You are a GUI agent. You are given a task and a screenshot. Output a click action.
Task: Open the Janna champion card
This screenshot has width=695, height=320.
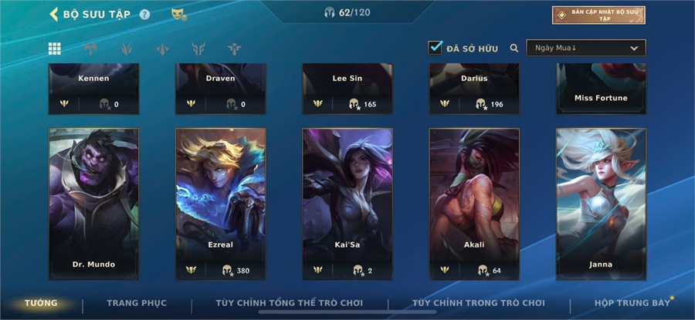coord(601,204)
